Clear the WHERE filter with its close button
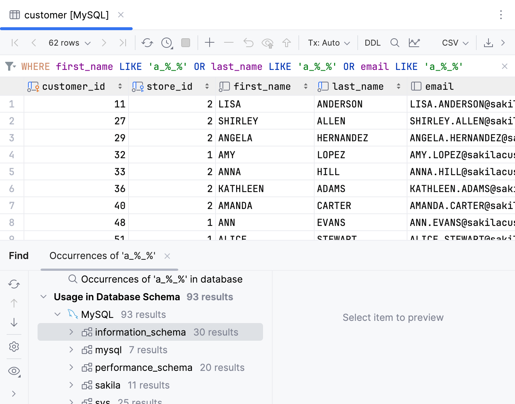 tap(504, 66)
